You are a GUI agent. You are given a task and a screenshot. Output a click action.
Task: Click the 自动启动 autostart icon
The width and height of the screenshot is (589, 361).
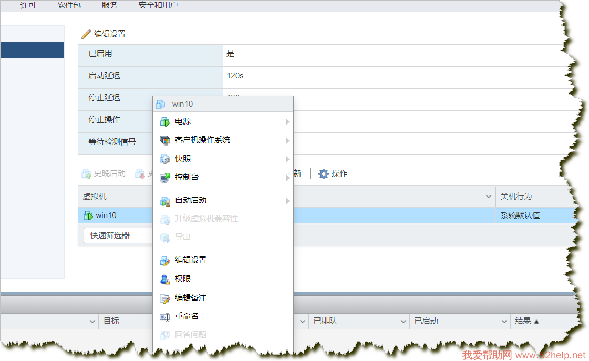pyautogui.click(x=165, y=201)
